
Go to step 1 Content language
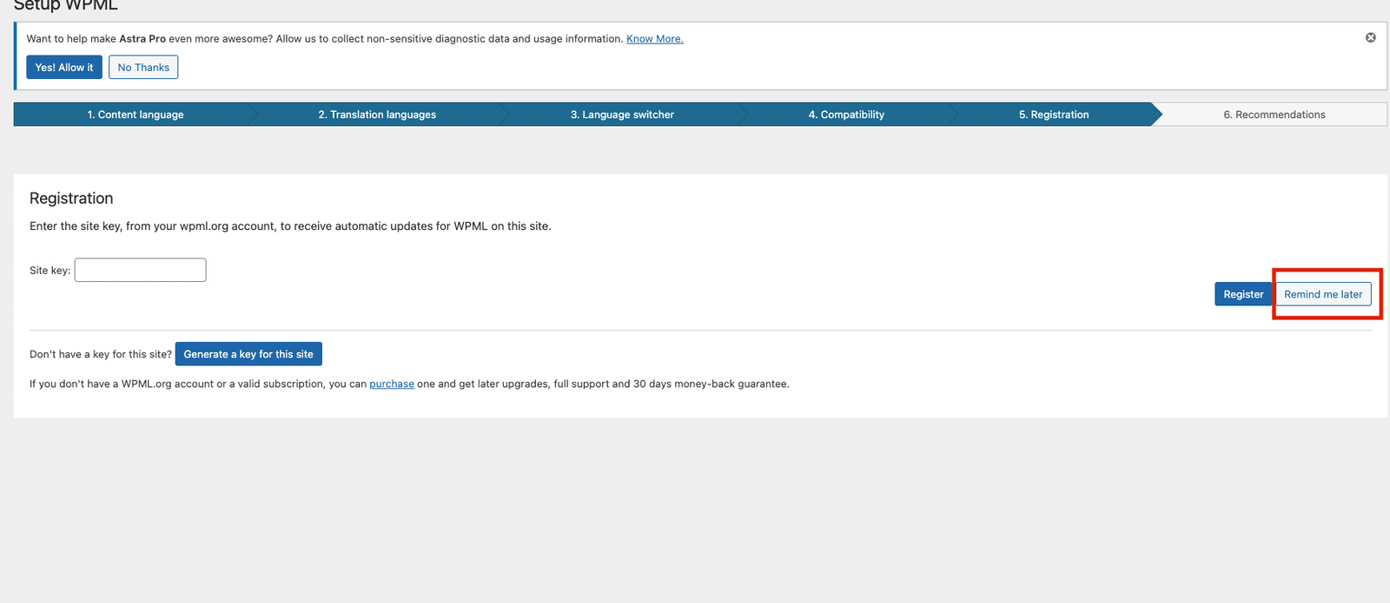pos(136,115)
